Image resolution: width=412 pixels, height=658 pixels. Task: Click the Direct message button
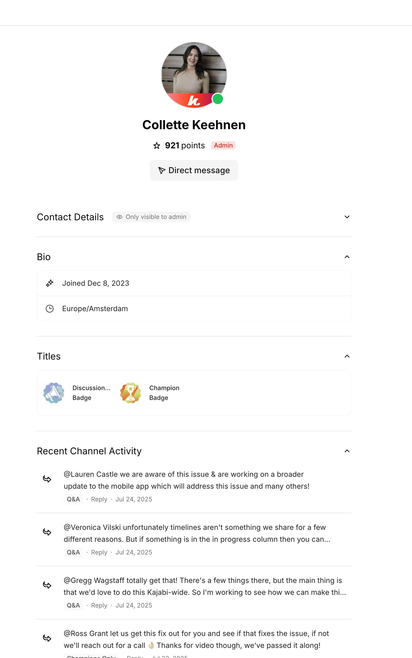coord(194,170)
